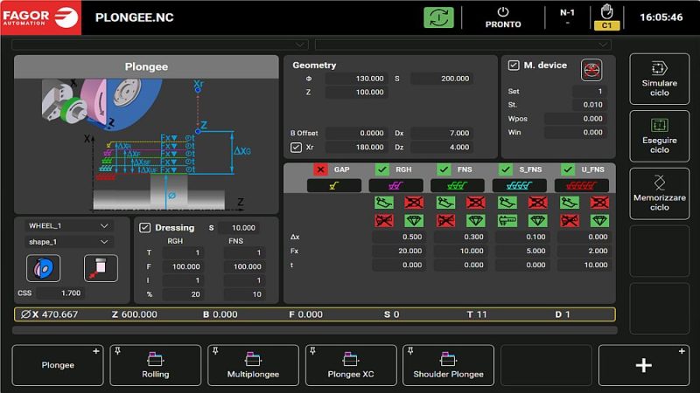Switch to the Multiplongee cycle tab
The height and width of the screenshot is (393, 700).
pyautogui.click(x=253, y=365)
